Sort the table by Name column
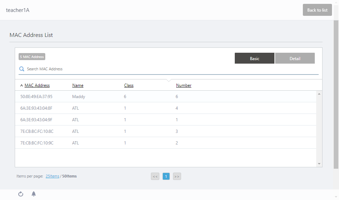This screenshot has height=200, width=339. tap(78, 85)
